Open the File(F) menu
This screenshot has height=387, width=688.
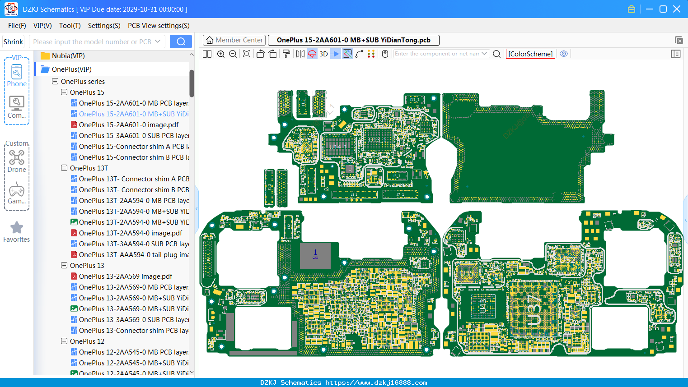coord(17,26)
